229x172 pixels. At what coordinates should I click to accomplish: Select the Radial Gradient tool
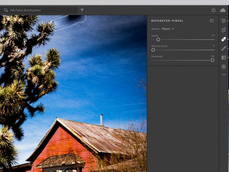(x=223, y=67)
